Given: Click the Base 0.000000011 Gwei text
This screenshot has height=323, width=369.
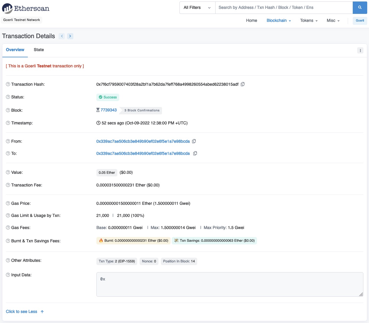Looking at the screenshot, I should pyautogui.click(x=119, y=228).
